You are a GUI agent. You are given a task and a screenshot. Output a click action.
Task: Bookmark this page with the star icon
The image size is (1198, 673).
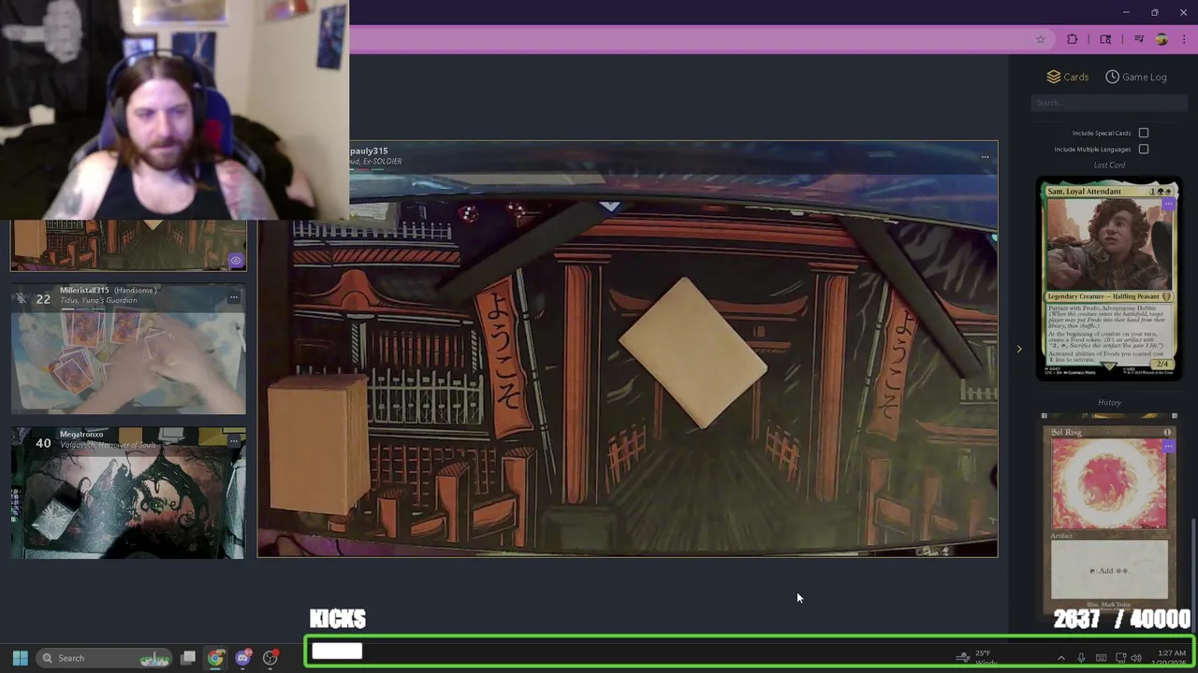point(1040,39)
